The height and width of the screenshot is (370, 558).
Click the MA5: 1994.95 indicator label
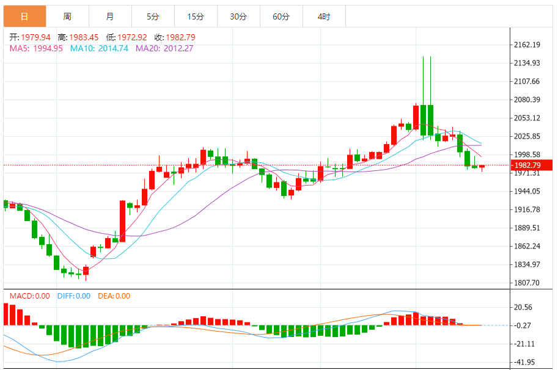coord(36,48)
